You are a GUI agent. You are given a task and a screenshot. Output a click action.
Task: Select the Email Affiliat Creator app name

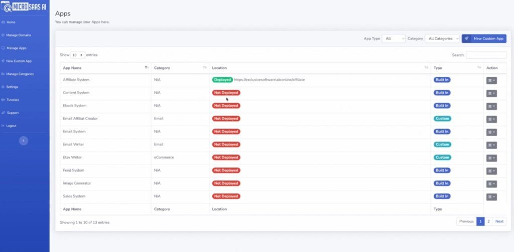(x=80, y=118)
